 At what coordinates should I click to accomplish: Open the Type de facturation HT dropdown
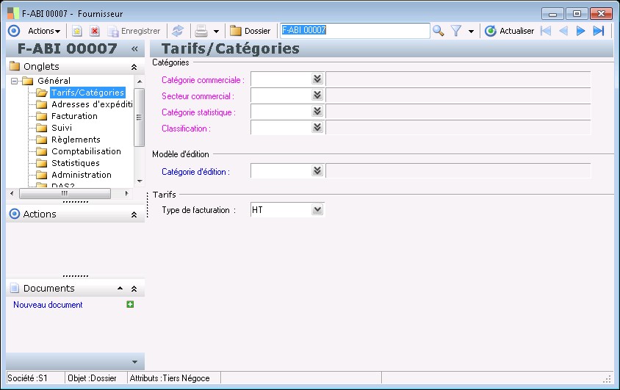point(317,209)
